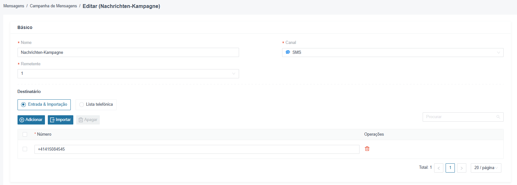
Task: Open the 20 / página page size dropdown
Action: tap(486, 168)
